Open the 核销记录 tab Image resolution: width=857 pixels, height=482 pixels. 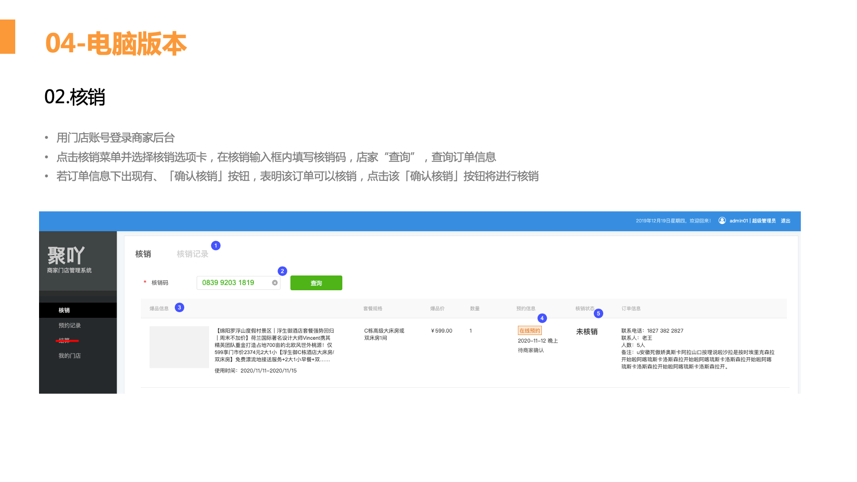[x=192, y=254]
